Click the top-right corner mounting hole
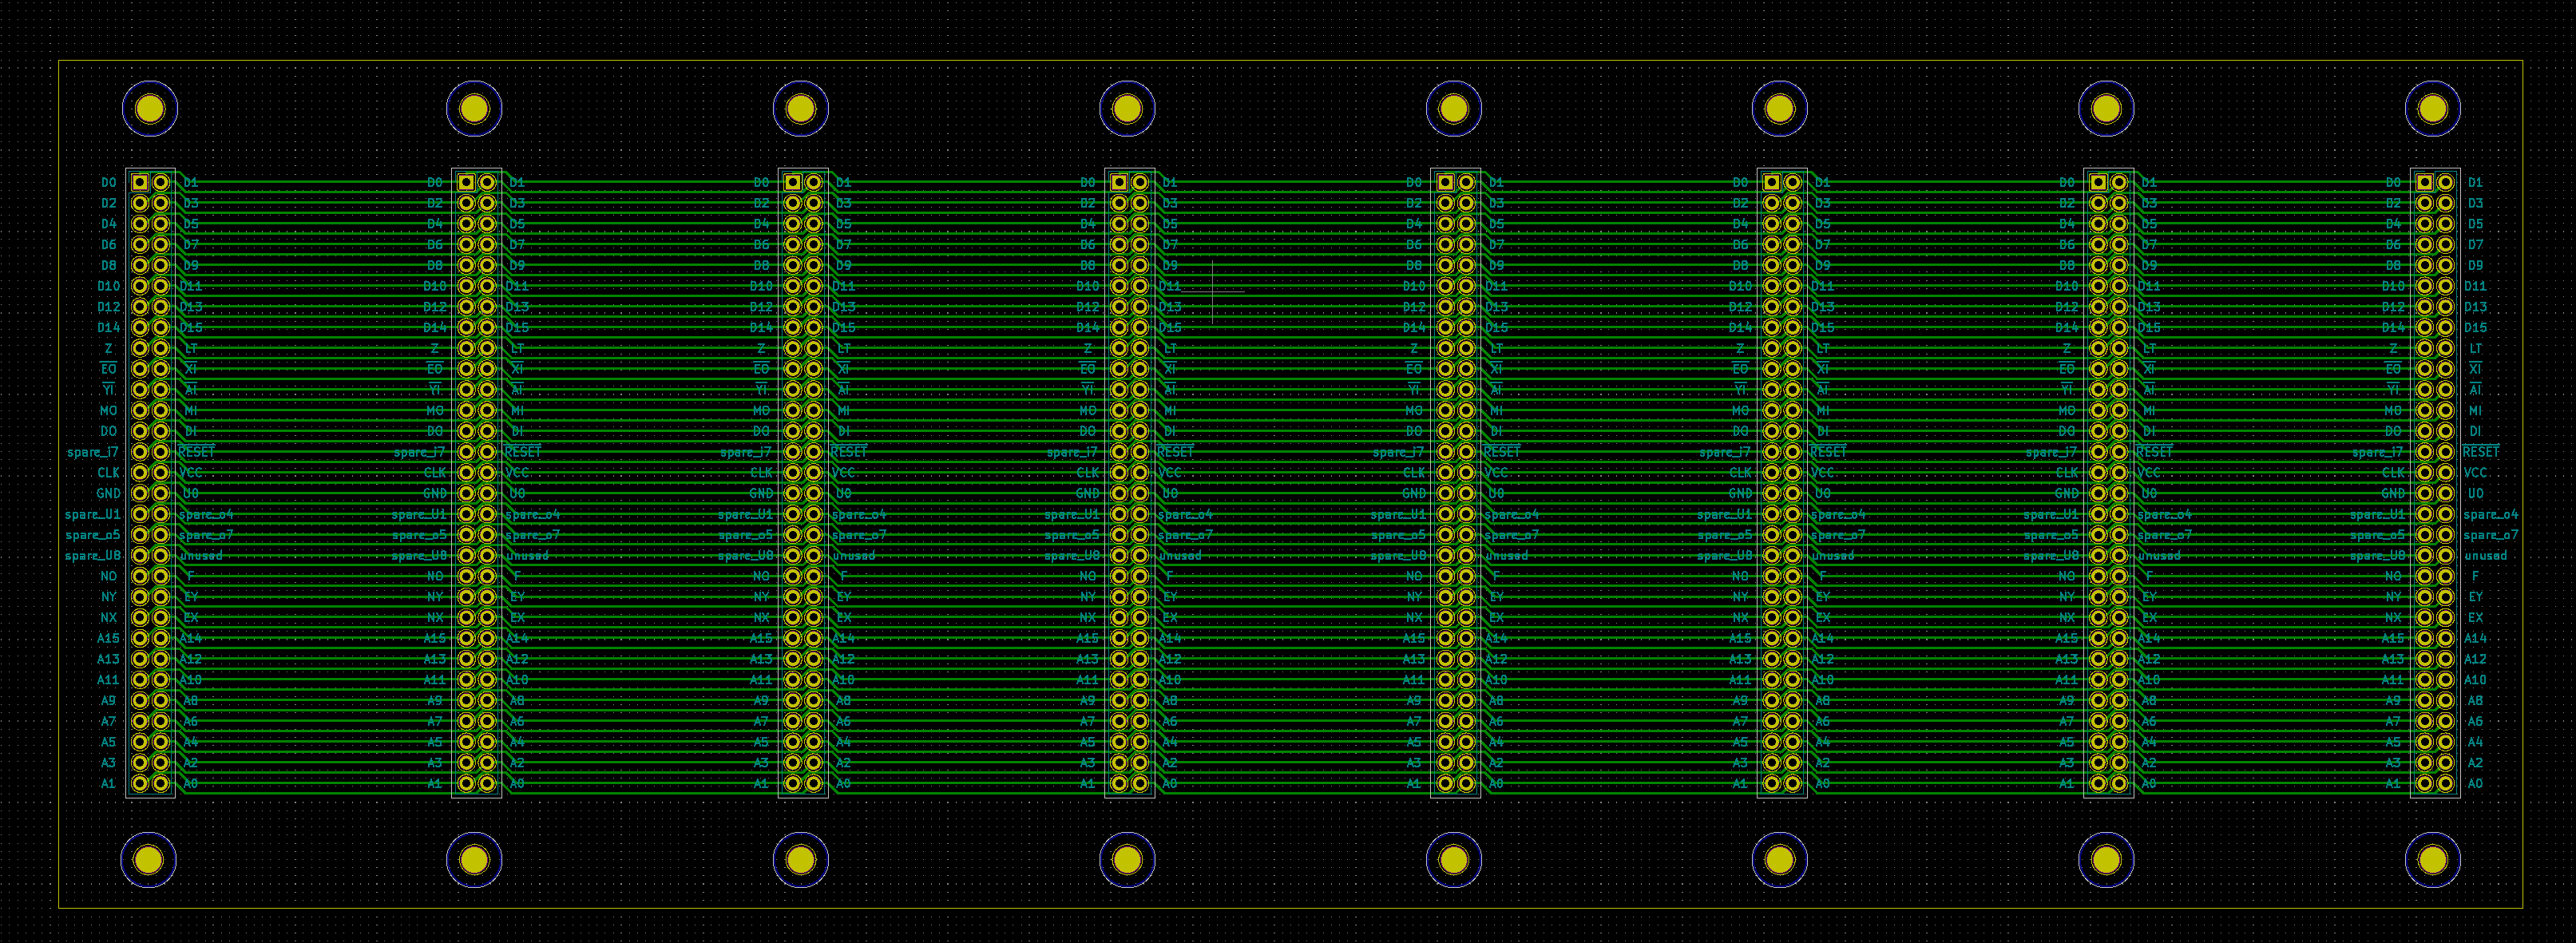2576x943 pixels. (2432, 108)
